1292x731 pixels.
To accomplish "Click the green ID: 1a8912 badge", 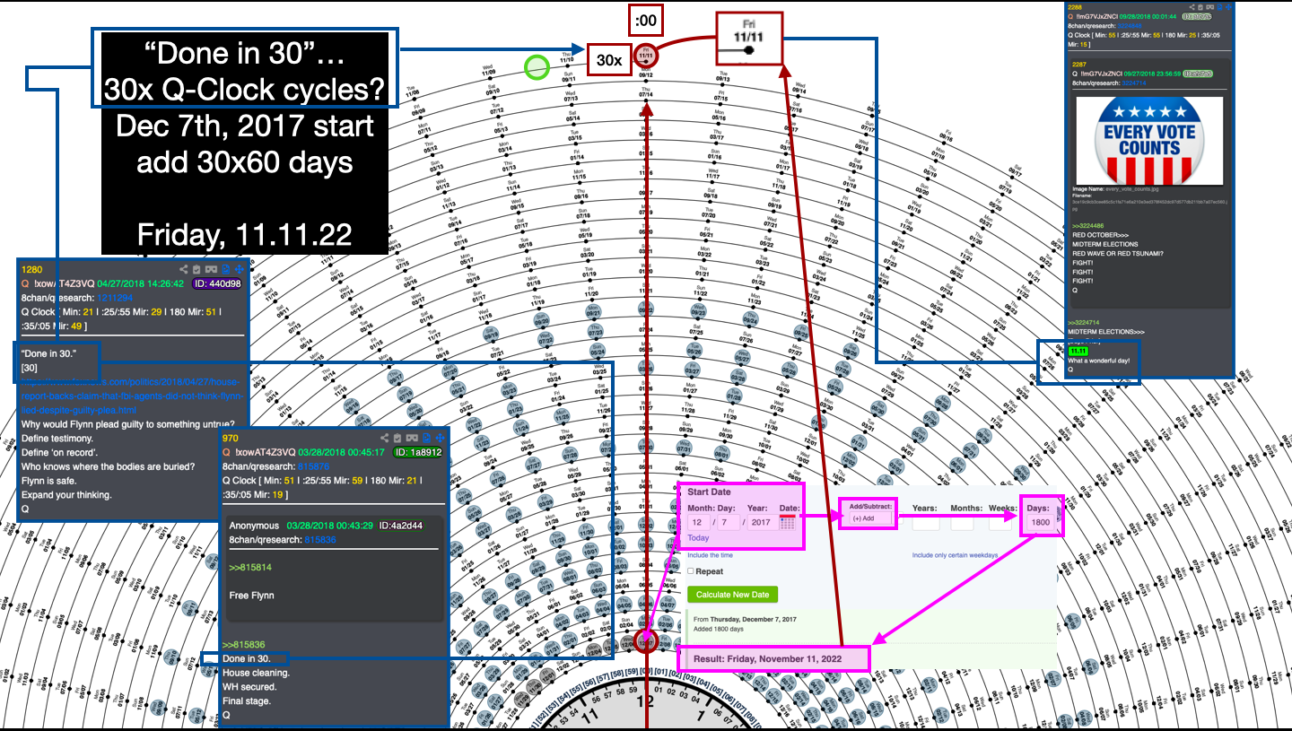I will (x=419, y=452).
